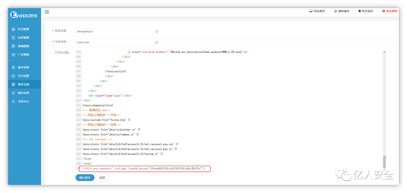The height and width of the screenshot is (193, 407).
Task: Click the 栏目管理 layers icon
Action: (x=13, y=29)
